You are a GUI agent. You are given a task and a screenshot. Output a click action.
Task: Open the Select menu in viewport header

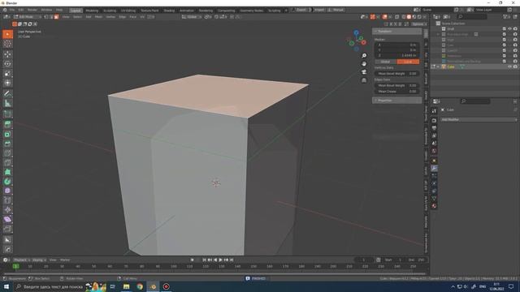pos(77,16)
